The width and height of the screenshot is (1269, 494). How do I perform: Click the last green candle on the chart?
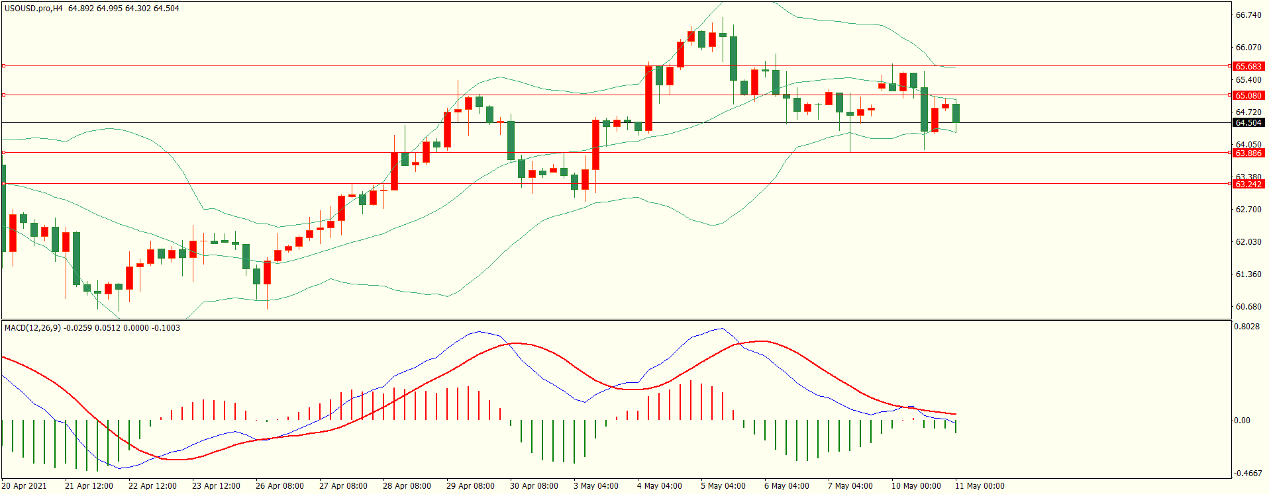[x=956, y=113]
